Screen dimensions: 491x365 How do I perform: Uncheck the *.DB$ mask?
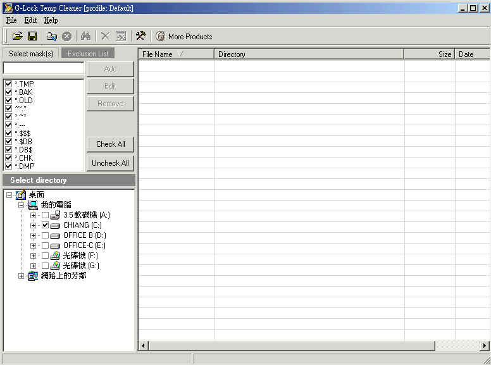[8, 150]
